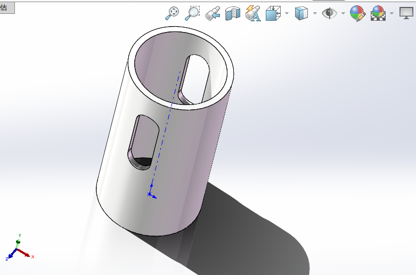The width and height of the screenshot is (416, 275).
Task: Open View Settings monitor icon
Action: click(x=406, y=13)
